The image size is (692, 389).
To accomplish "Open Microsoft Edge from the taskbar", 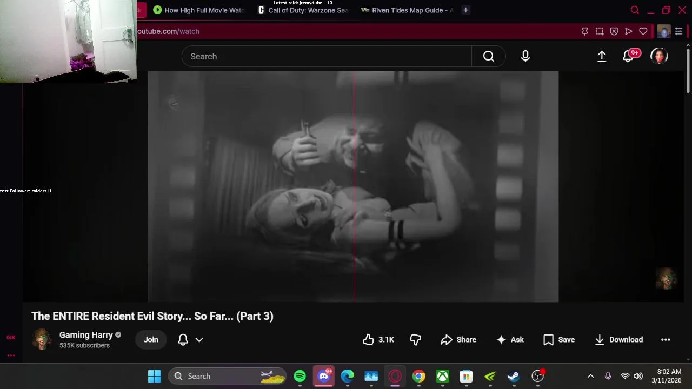I will [x=347, y=376].
